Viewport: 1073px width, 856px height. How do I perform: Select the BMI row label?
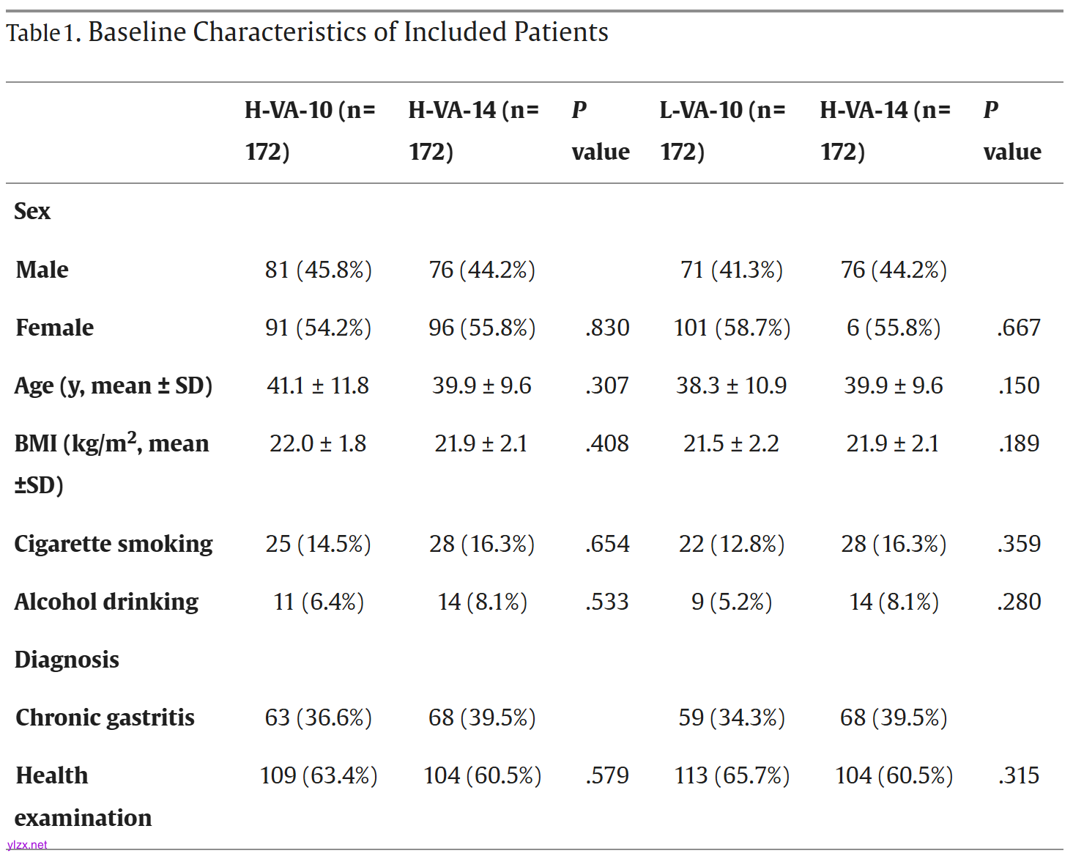point(111,463)
